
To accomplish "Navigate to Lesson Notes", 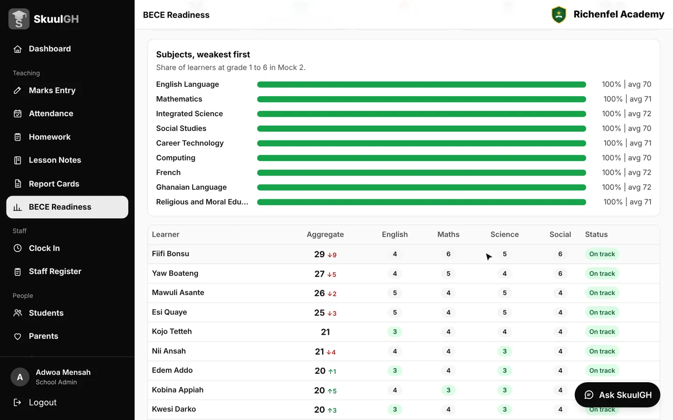I will click(x=67, y=160).
